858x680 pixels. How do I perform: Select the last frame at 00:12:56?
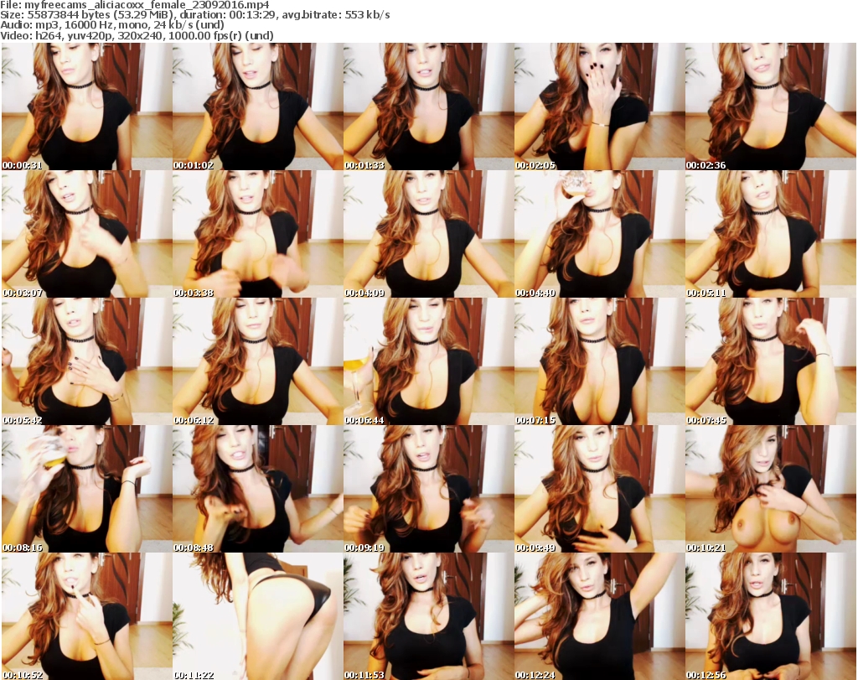[x=770, y=616]
